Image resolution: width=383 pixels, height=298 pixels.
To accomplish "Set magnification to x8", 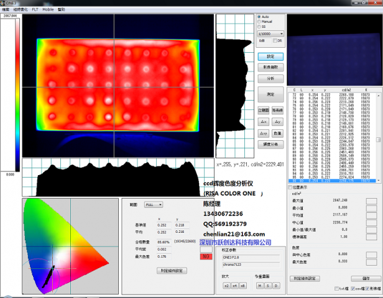I will pos(242,285).
